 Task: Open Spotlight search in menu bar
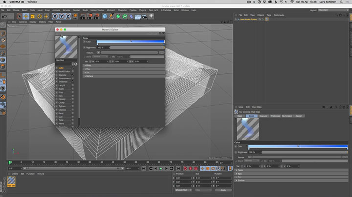pyautogui.click(x=341, y=2)
